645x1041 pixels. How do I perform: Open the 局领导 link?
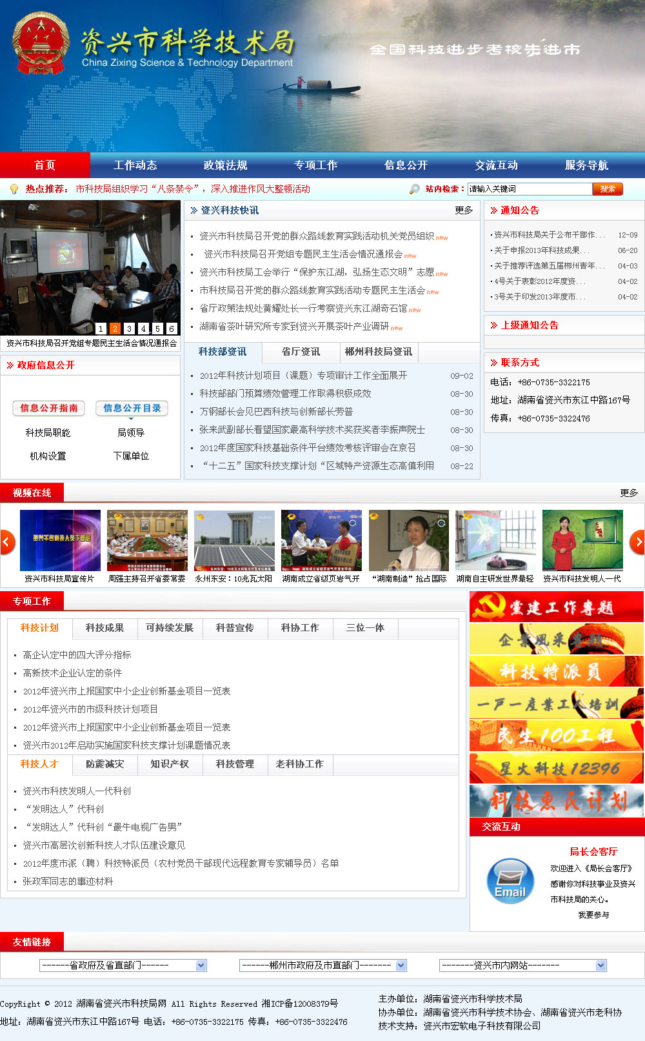[131, 433]
